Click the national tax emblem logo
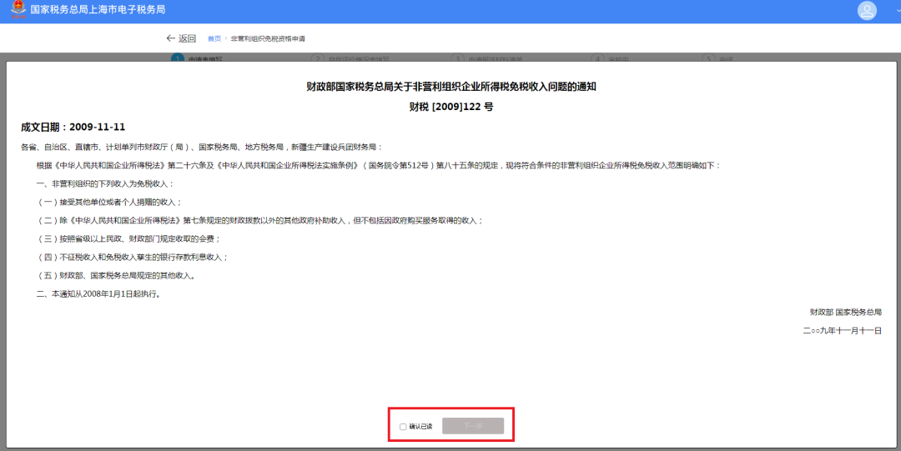901x451 pixels. tap(18, 10)
